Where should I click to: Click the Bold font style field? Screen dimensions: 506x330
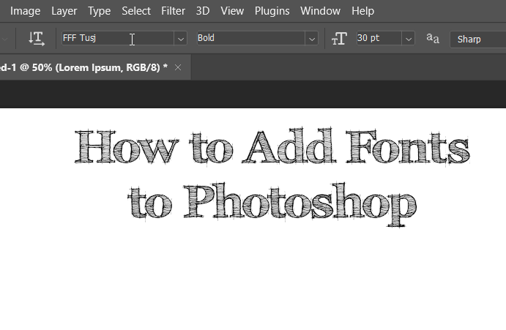251,38
